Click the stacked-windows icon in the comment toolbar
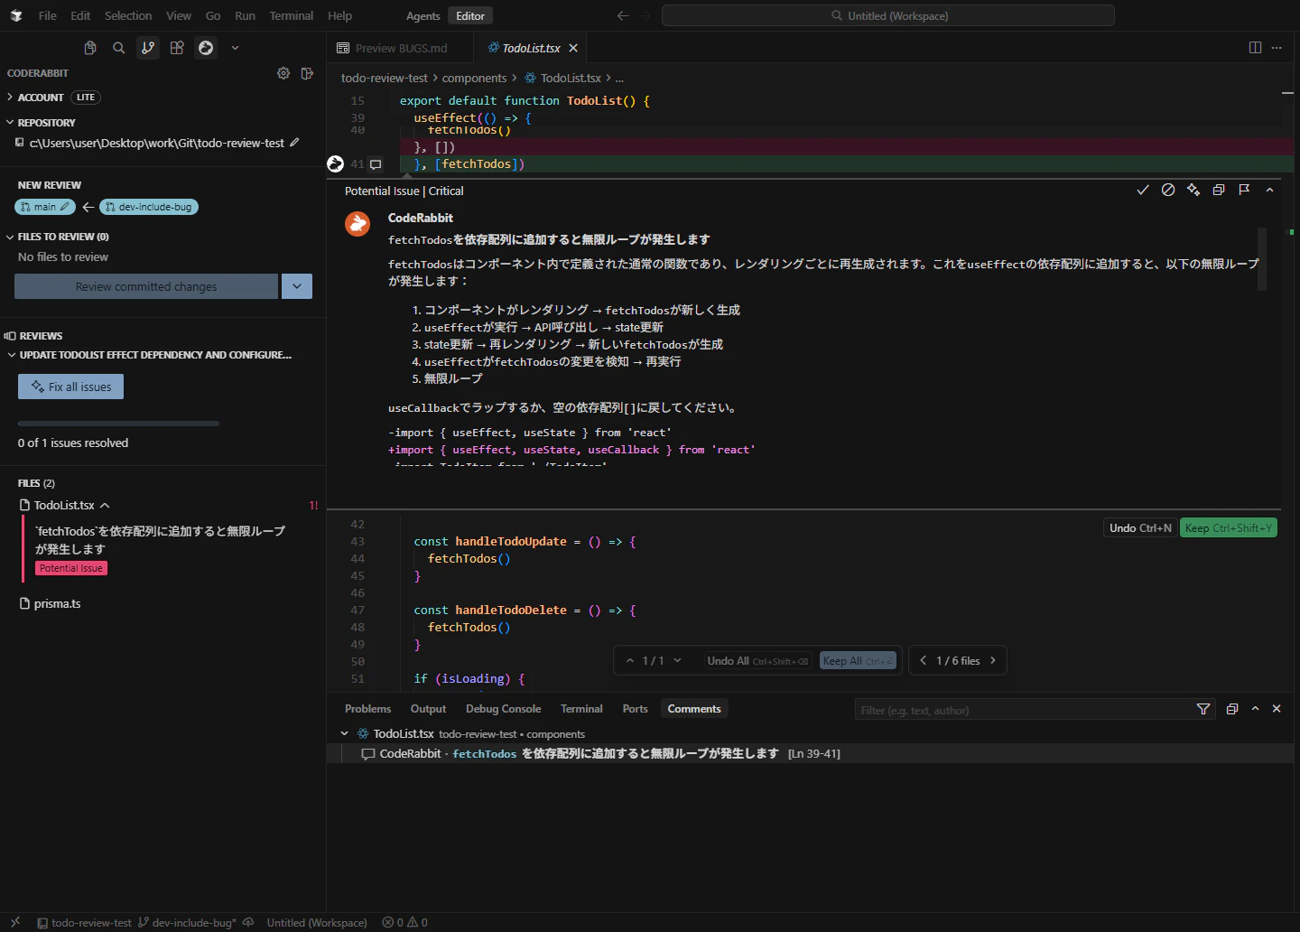This screenshot has width=1300, height=932. (x=1219, y=190)
